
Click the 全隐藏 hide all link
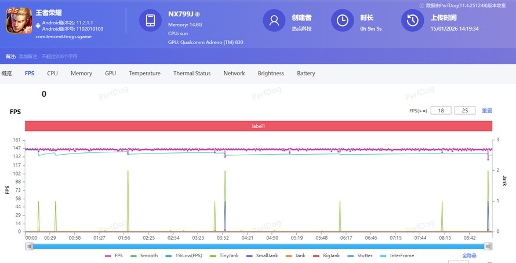click(469, 255)
